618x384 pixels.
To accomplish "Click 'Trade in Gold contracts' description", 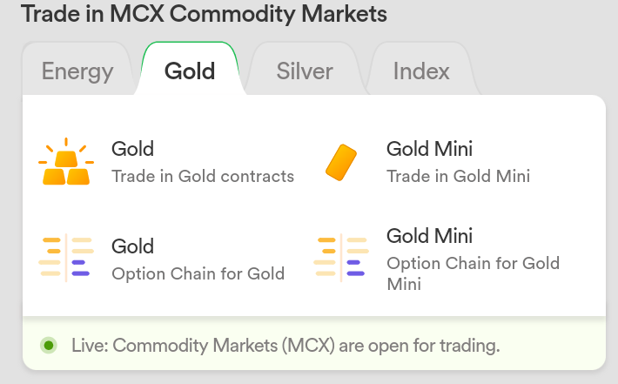I will pyautogui.click(x=203, y=176).
